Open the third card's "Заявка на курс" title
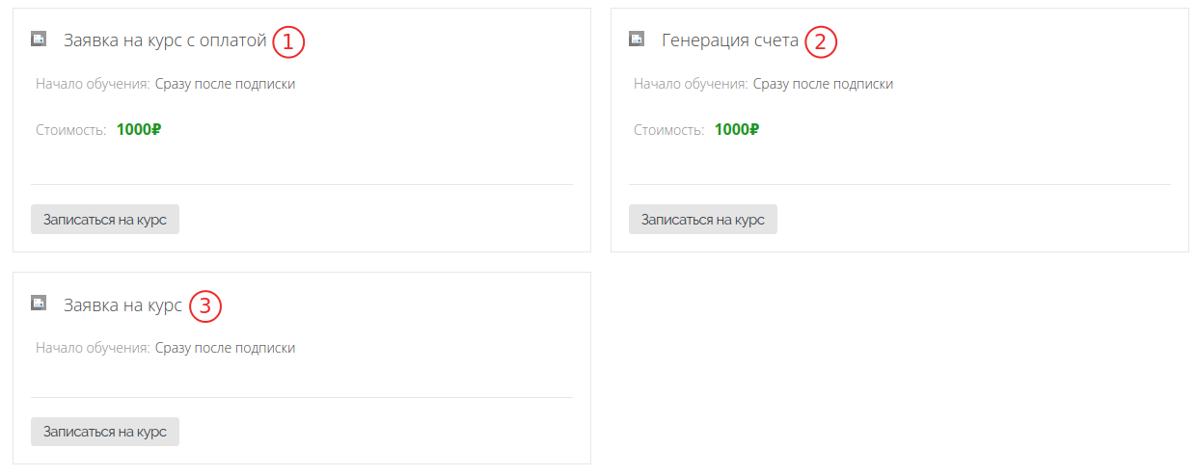 pyautogui.click(x=122, y=304)
